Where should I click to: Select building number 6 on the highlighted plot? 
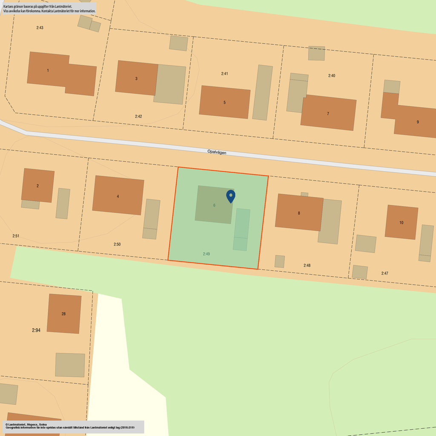pos(214,205)
